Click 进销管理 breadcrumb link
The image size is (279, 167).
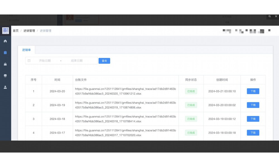click(29, 31)
